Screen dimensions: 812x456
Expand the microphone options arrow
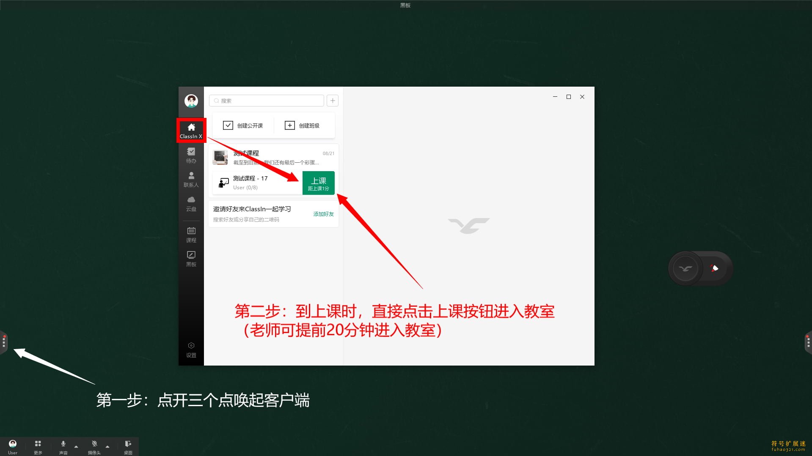tap(76, 447)
